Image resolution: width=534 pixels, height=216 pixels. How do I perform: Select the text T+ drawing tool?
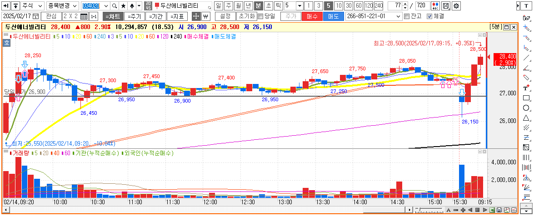pos(527,88)
